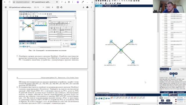This screenshot has height=105, width=186.
Task: Switch to Logical workspace tab
Action: pyautogui.click(x=99, y=6)
